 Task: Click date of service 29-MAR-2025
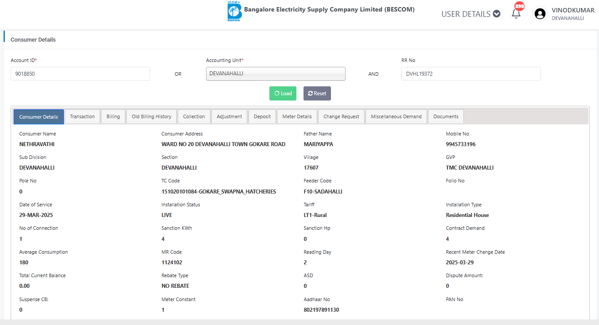click(x=36, y=215)
